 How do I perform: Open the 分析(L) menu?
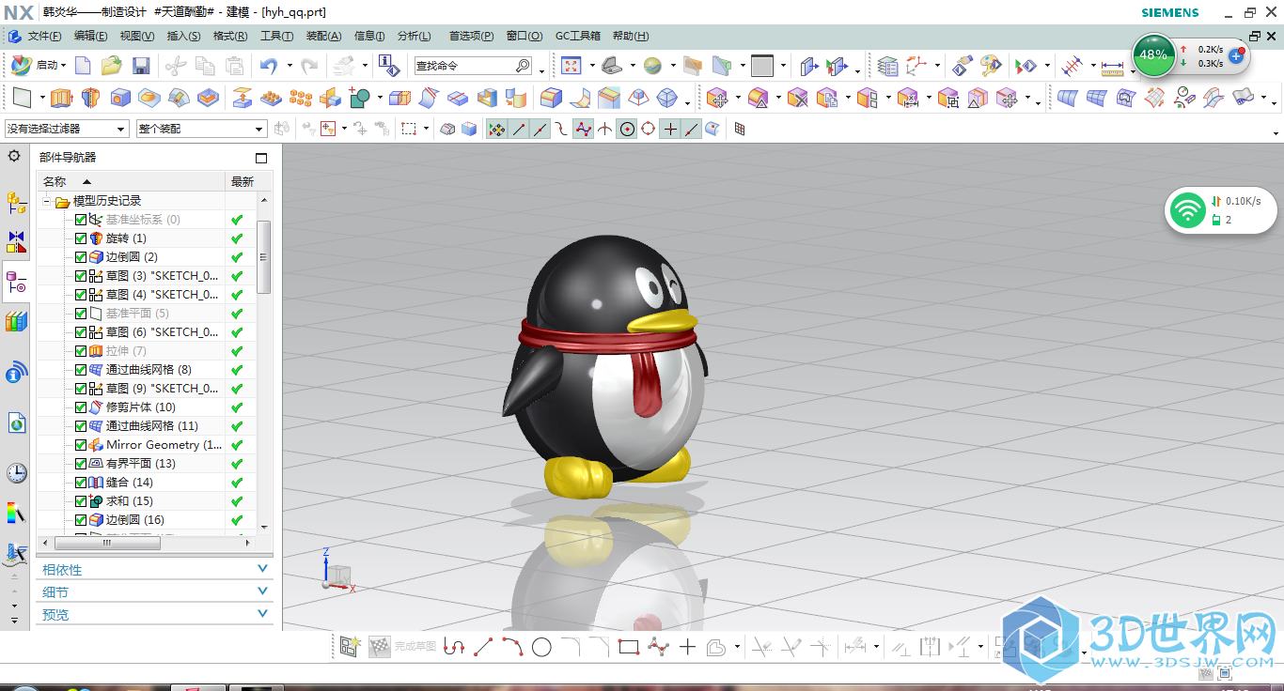pyautogui.click(x=414, y=37)
